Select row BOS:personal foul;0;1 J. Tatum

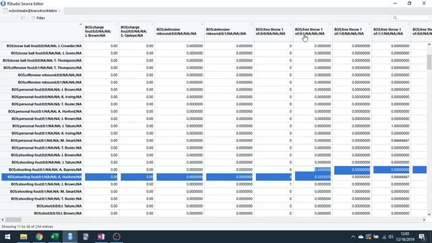47,126
